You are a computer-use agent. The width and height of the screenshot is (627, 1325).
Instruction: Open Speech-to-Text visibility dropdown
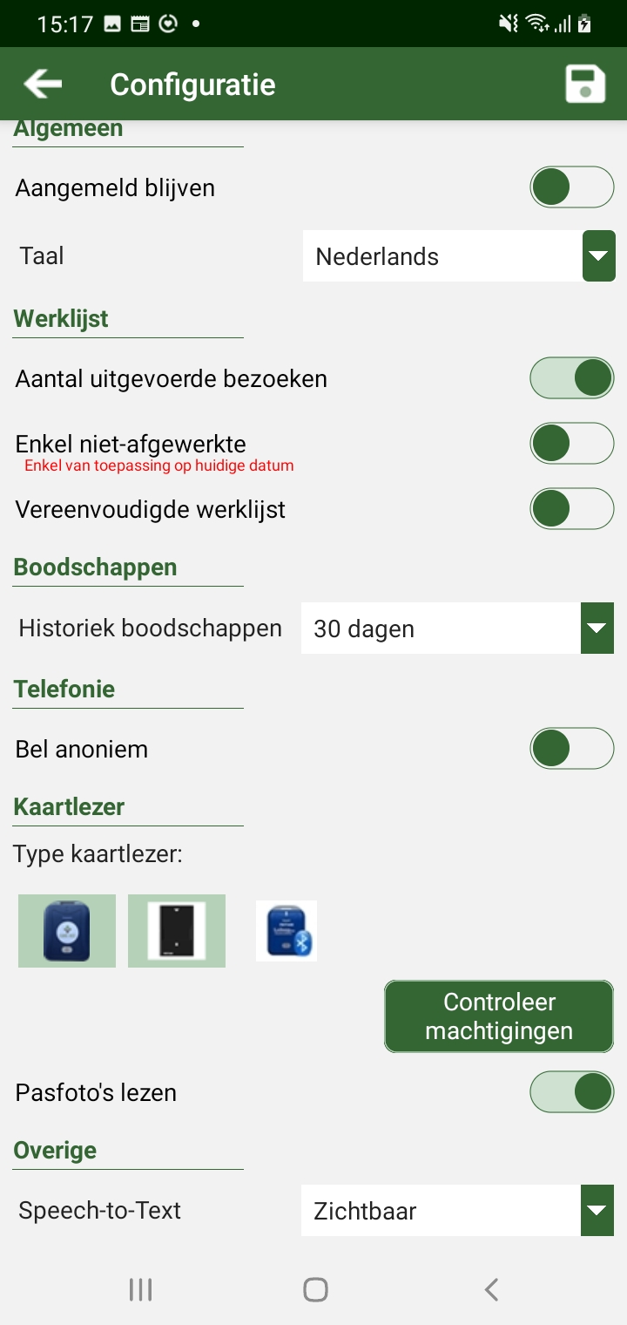pyautogui.click(x=597, y=1211)
